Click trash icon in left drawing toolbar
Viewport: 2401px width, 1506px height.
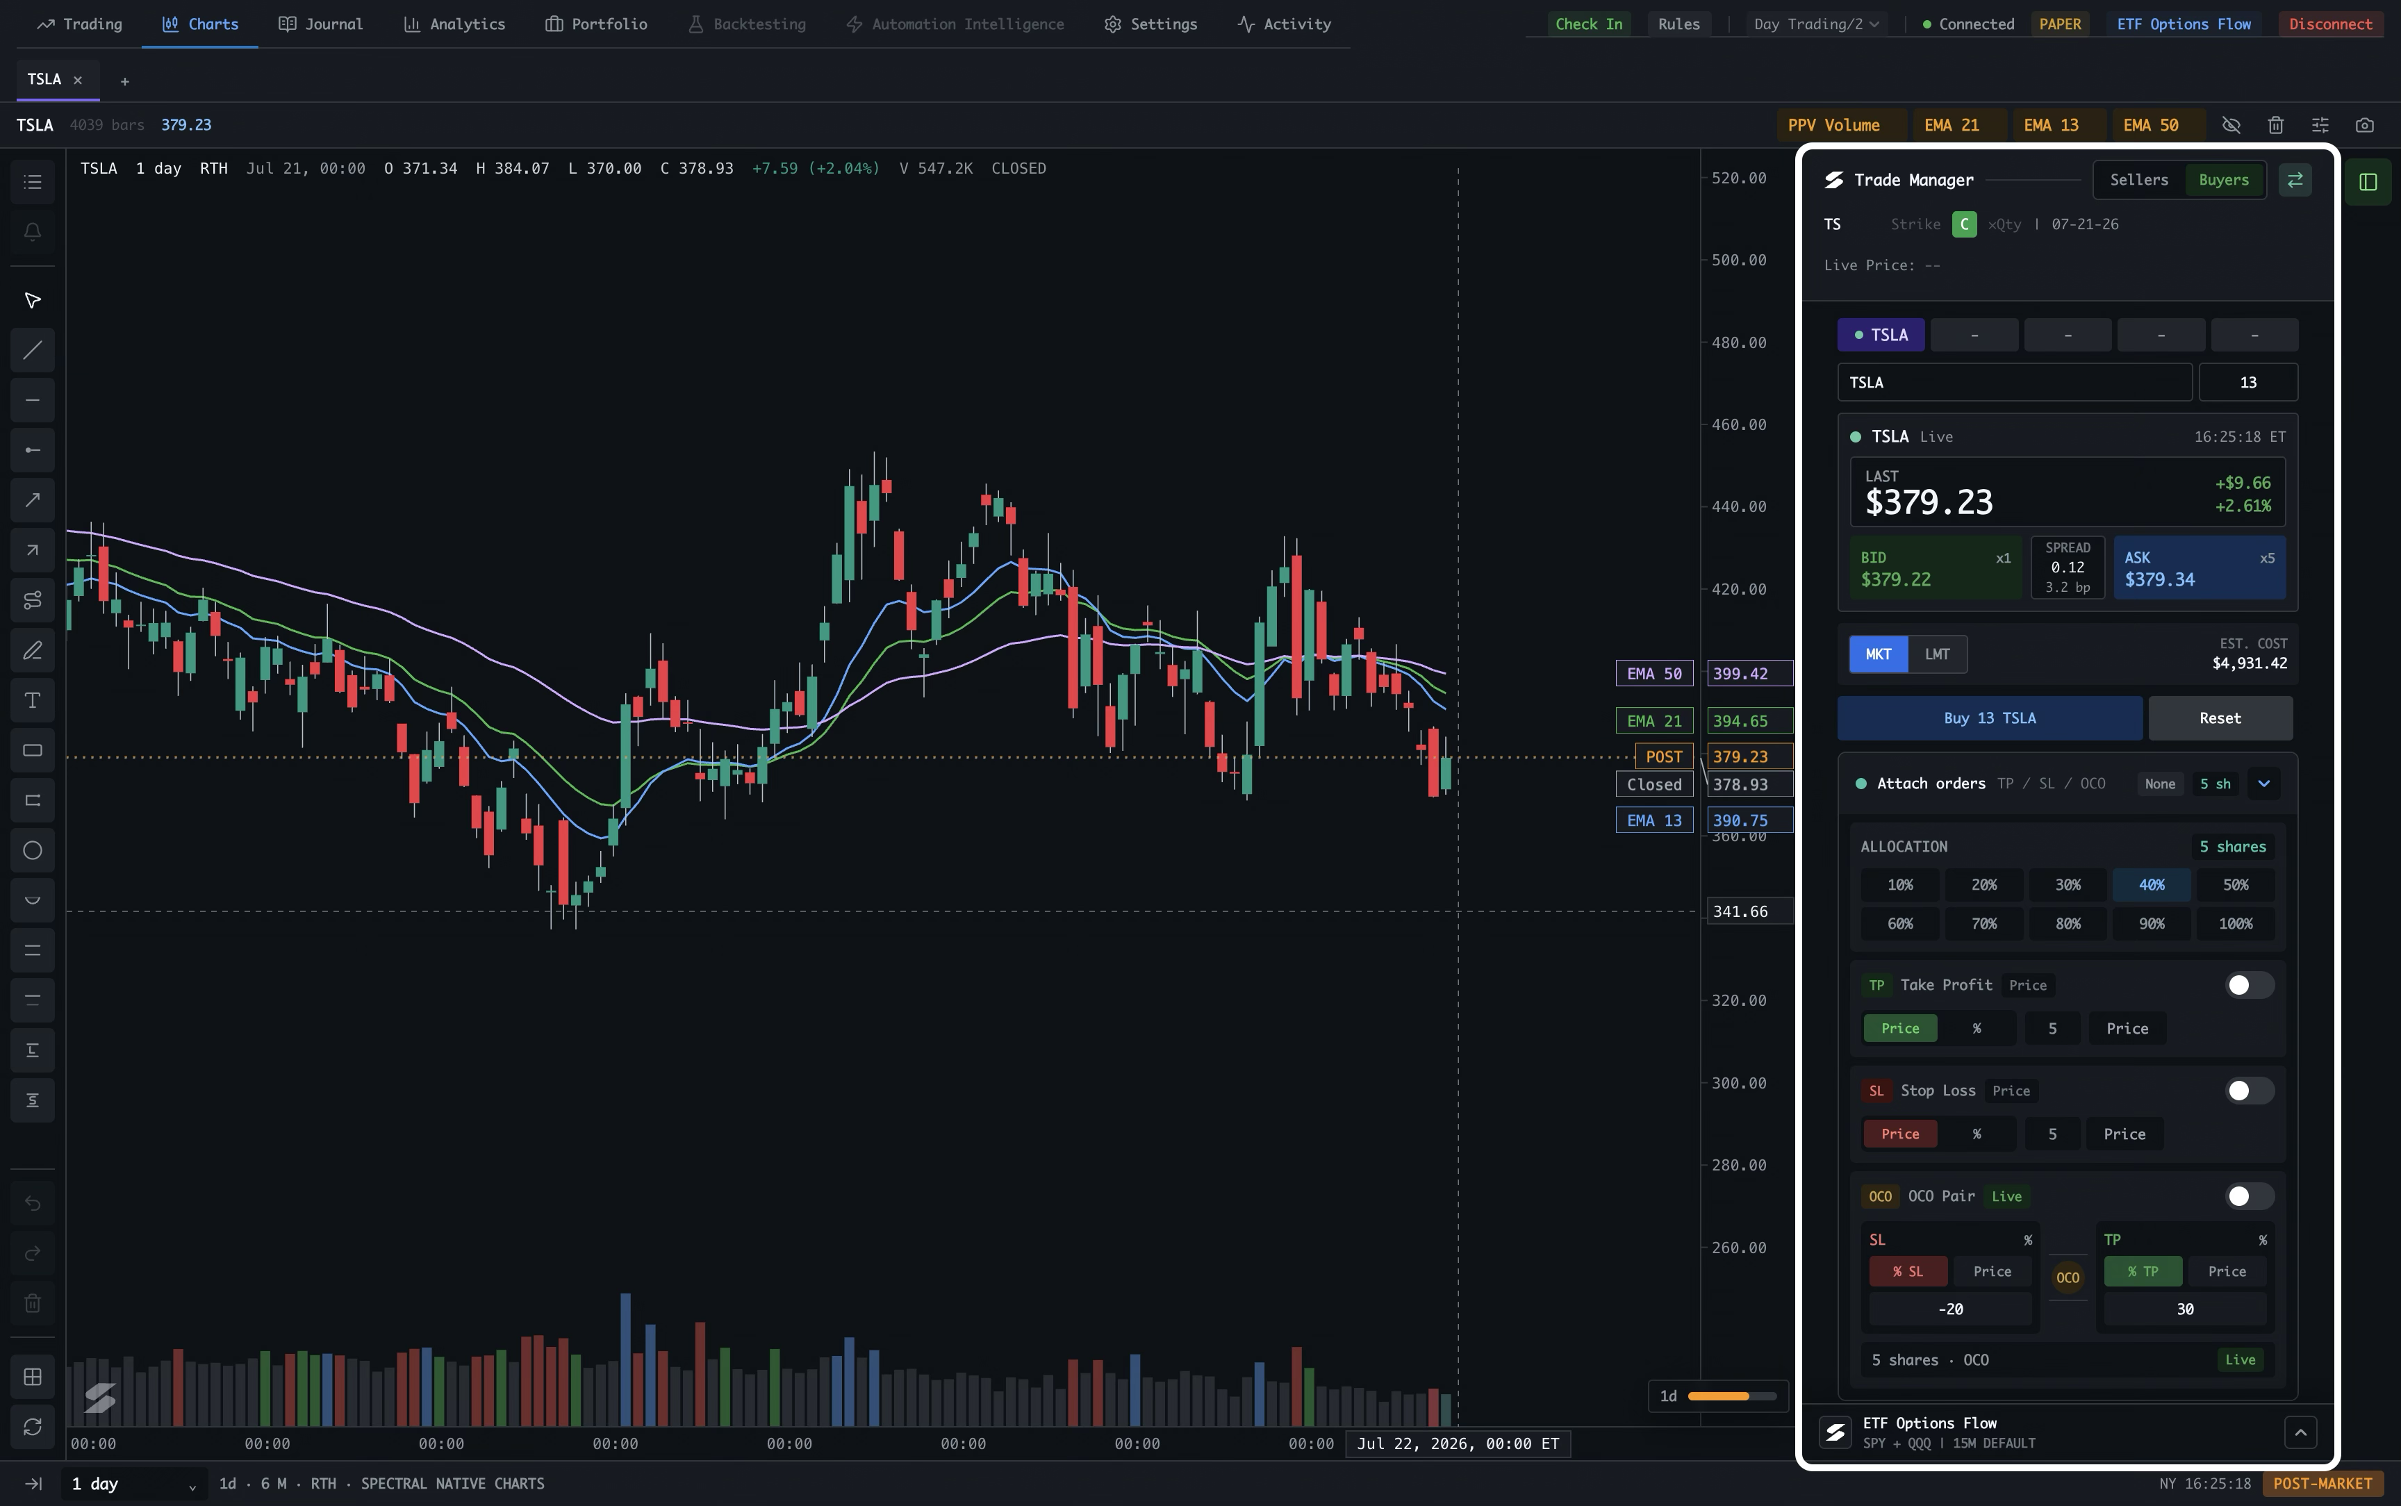(33, 1302)
